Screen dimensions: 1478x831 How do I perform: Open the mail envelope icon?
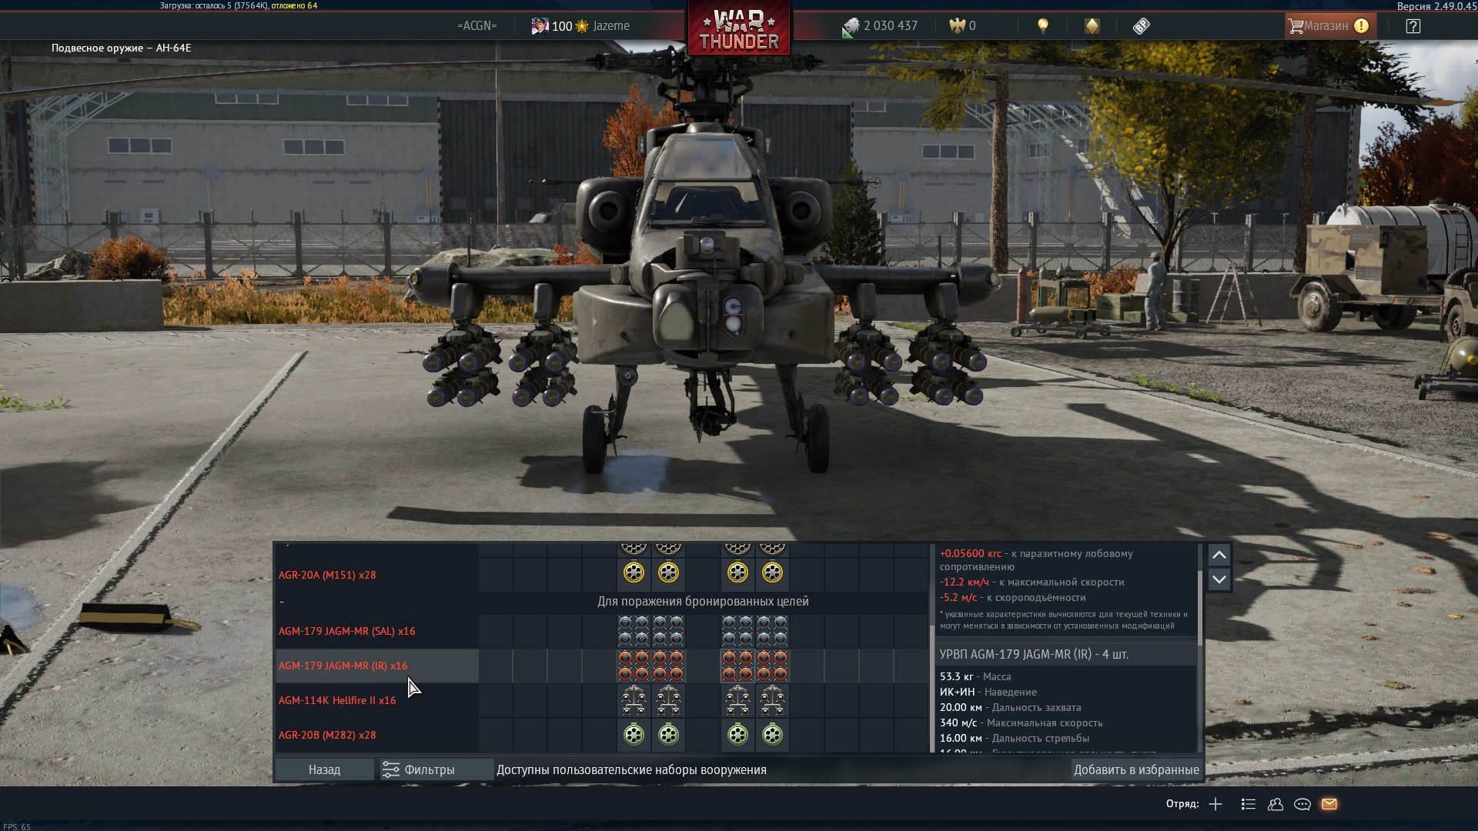(1329, 804)
